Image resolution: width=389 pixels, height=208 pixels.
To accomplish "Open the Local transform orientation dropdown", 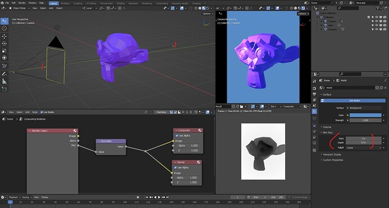I will (x=89, y=8).
